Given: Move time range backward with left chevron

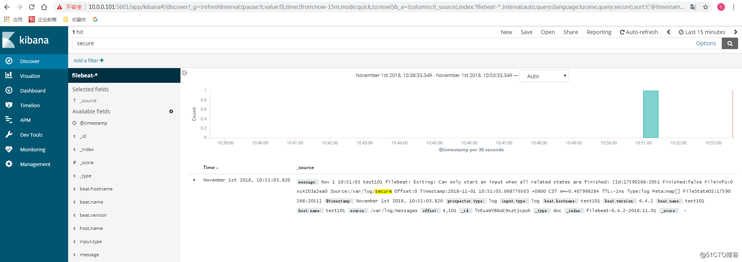Looking at the screenshot, I should coord(668,32).
